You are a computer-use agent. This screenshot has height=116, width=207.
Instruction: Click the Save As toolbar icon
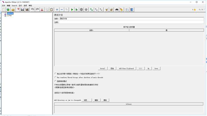pos(27,10)
